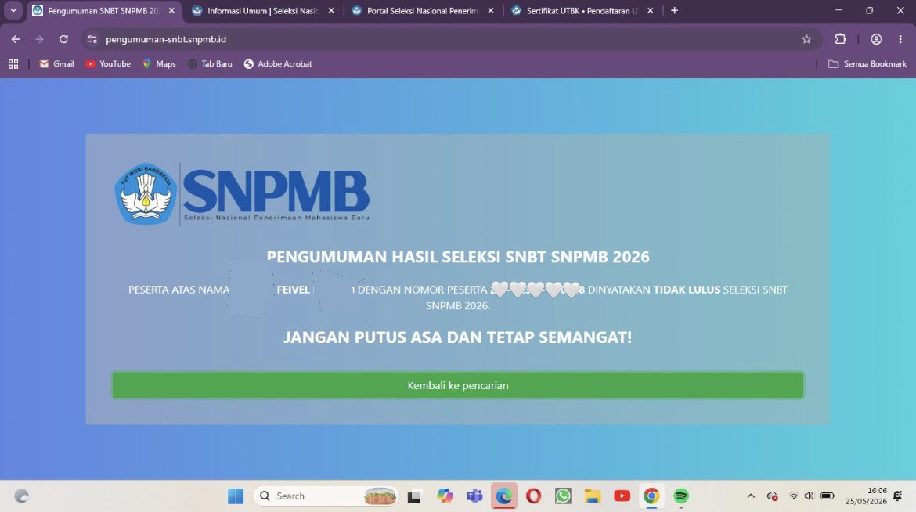This screenshot has width=916, height=512.
Task: Click the green Kembali ke pencarian button
Action: click(457, 385)
